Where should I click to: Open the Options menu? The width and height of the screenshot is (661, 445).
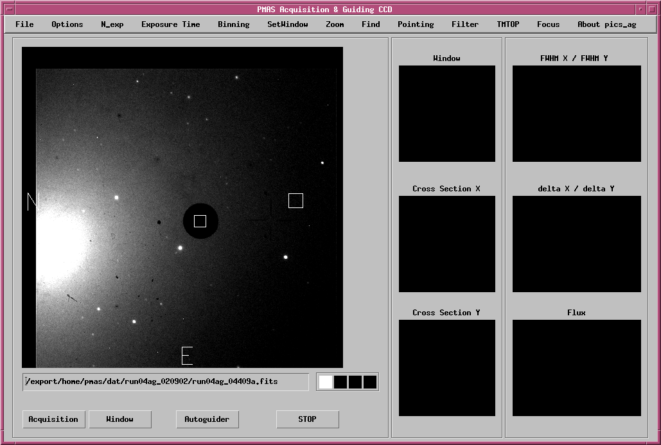click(67, 24)
